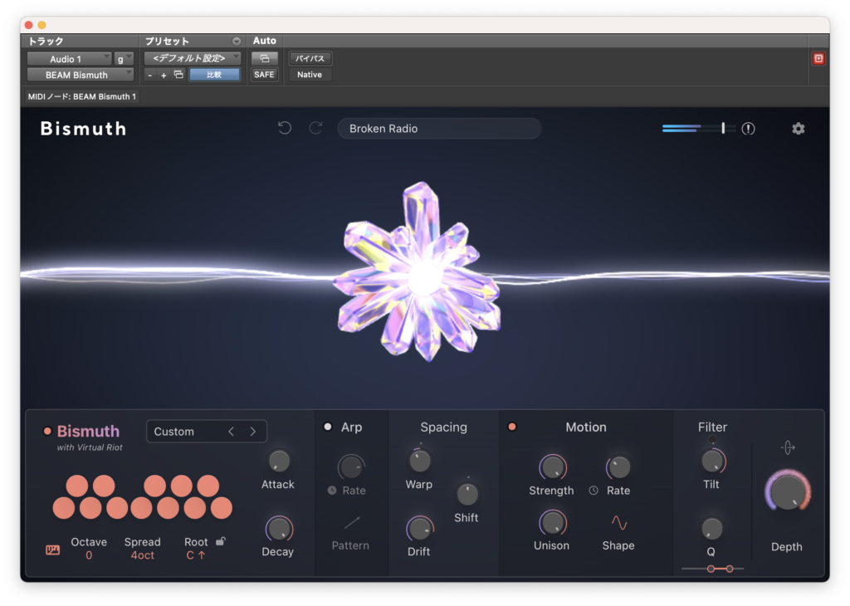Image resolution: width=850 pixels, height=606 pixels.
Task: Open the g channel dropdown
Action: (124, 59)
